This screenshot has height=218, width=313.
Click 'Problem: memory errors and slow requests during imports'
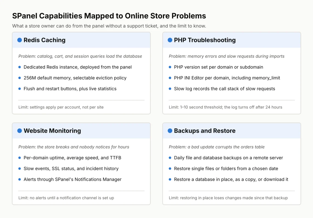tap(227, 56)
